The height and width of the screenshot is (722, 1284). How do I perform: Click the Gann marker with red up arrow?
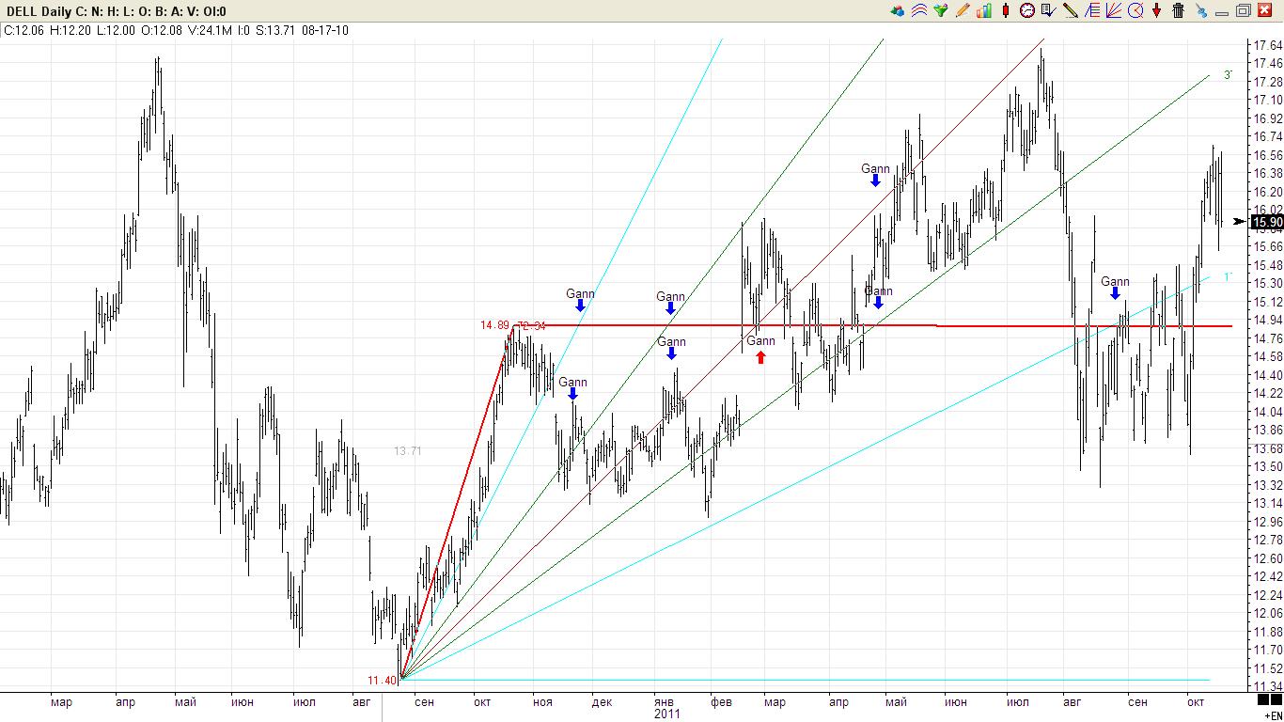coord(760,348)
